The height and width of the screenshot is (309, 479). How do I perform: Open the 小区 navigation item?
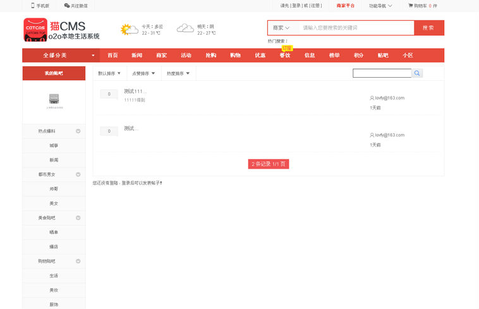[x=408, y=55]
